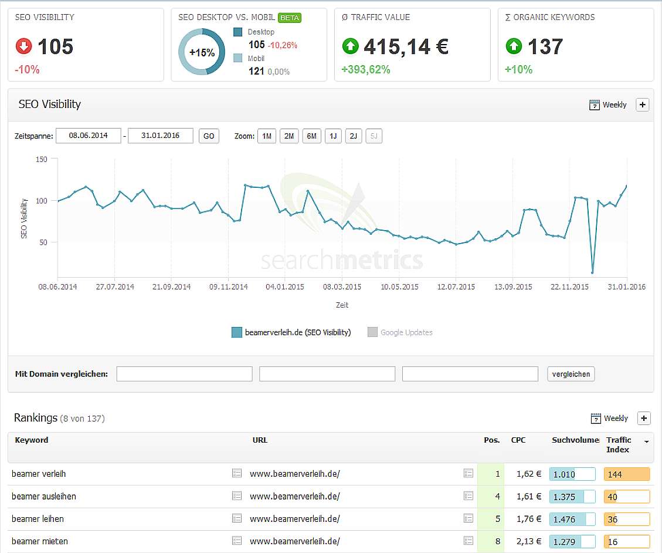This screenshot has height=553, width=662.
Task: Open the calendar icon in SEO Visibility header
Action: pos(594,105)
